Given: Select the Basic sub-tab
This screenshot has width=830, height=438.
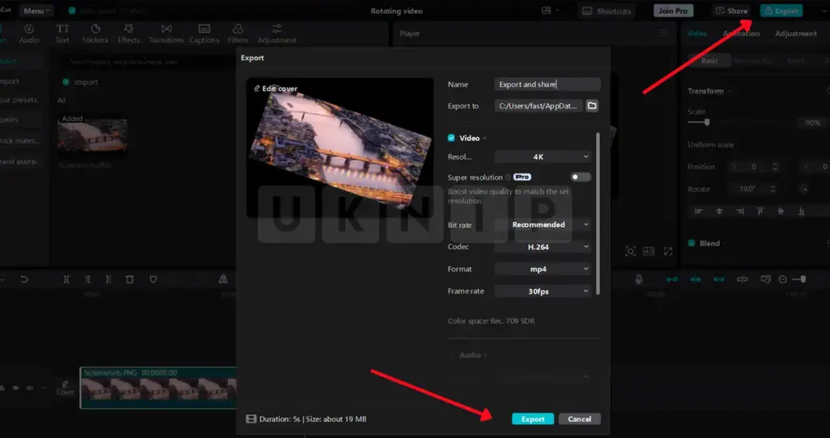Looking at the screenshot, I should (709, 60).
